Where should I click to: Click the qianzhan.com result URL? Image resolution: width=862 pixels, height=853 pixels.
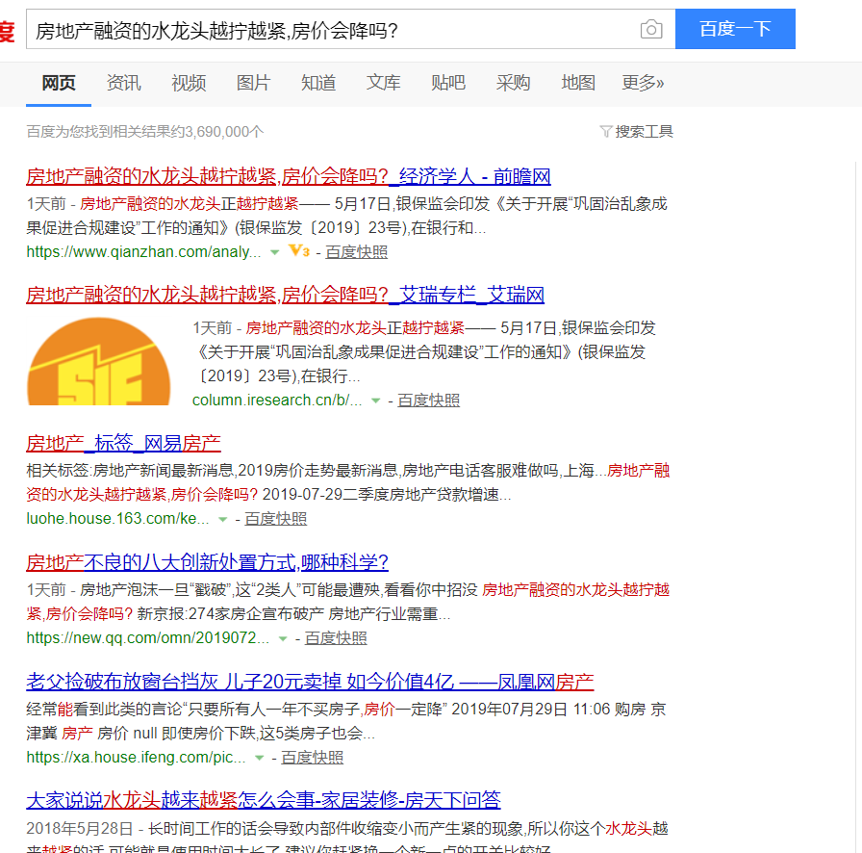click(143, 252)
